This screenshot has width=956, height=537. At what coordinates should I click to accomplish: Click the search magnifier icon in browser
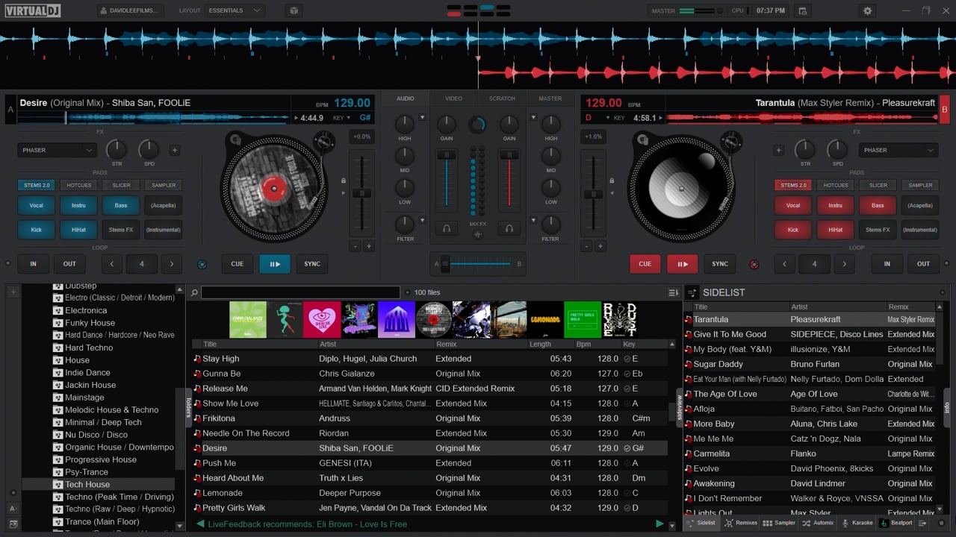194,293
